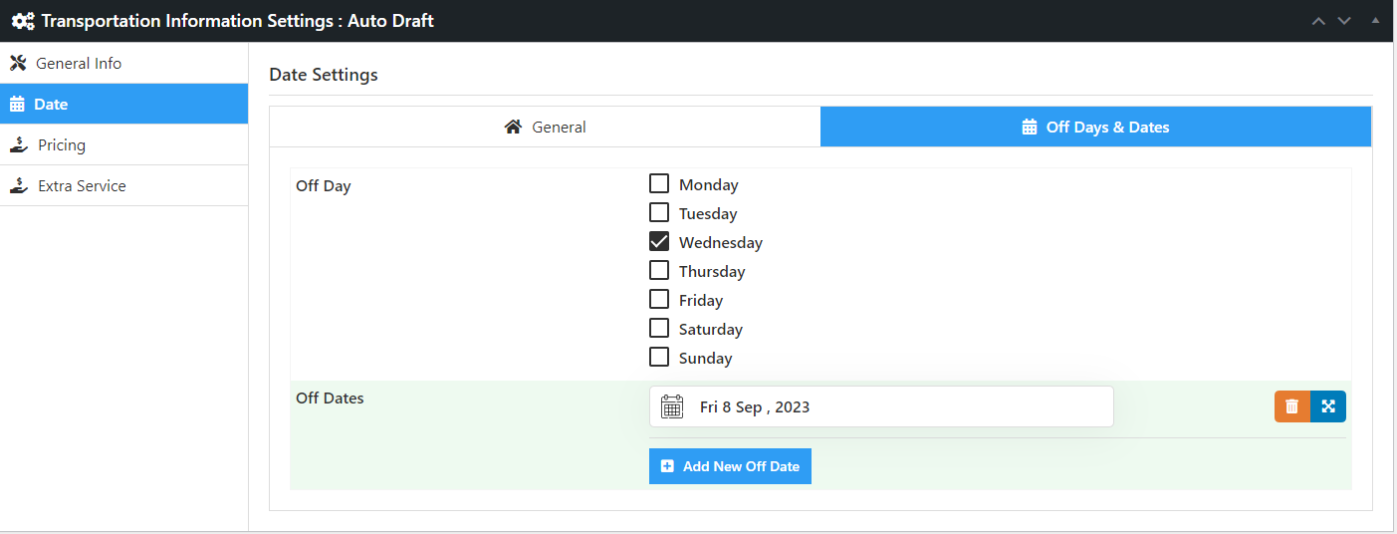Viewport: 1397px width, 534px height.
Task: Click the hand icon beside Pricing
Action: [x=18, y=145]
